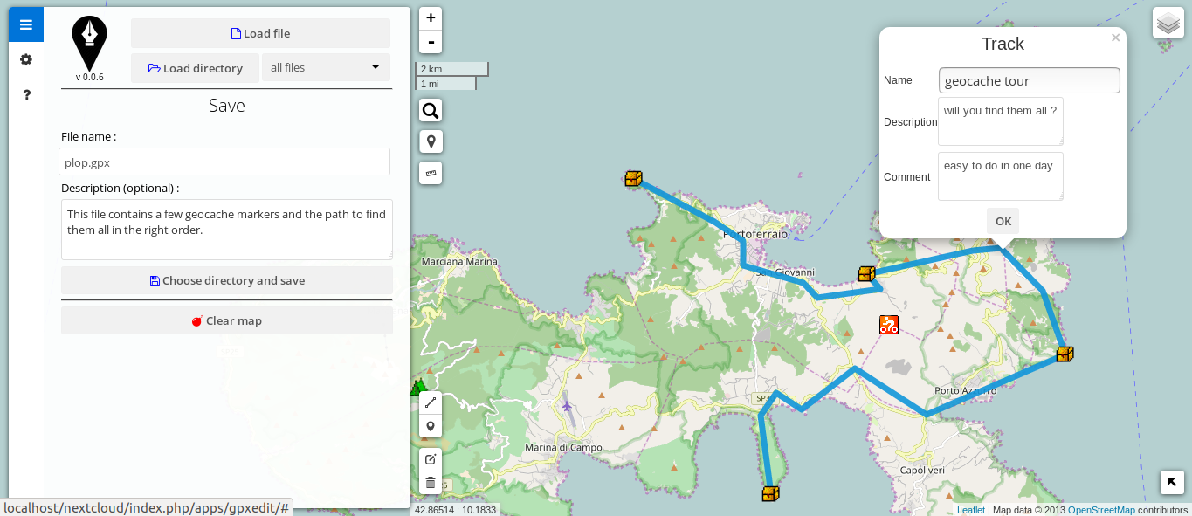The width and height of the screenshot is (1192, 516).
Task: Open the help question mark tab
Action: click(x=26, y=94)
